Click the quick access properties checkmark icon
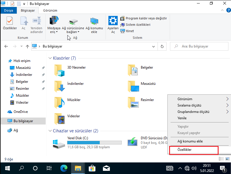This screenshot has width=231, height=174. (x=12, y=4)
